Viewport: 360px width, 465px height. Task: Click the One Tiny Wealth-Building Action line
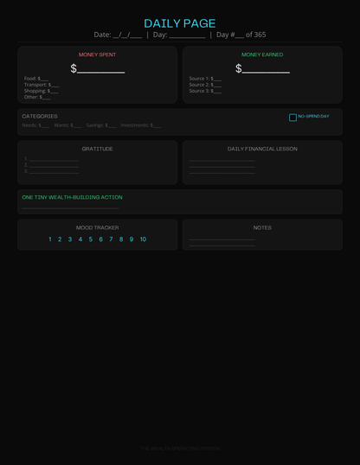tap(70, 208)
